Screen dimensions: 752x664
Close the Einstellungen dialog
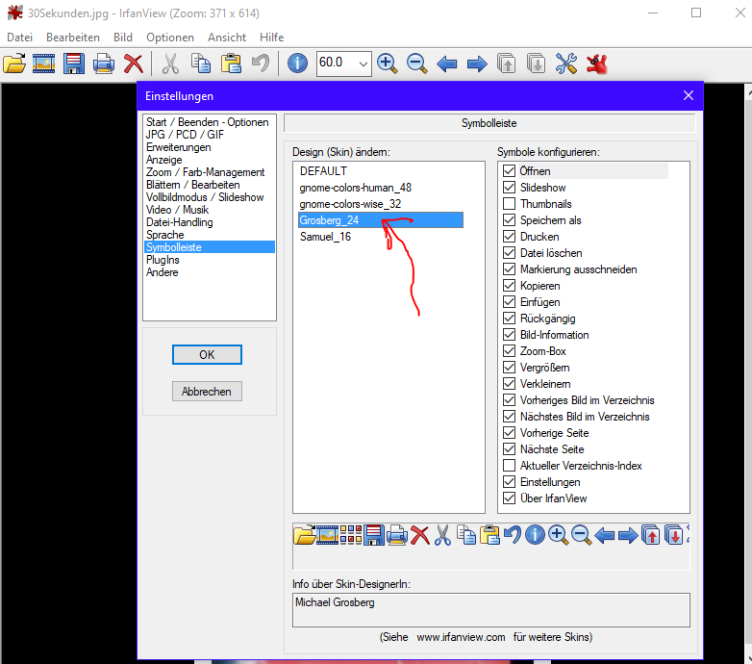click(689, 95)
